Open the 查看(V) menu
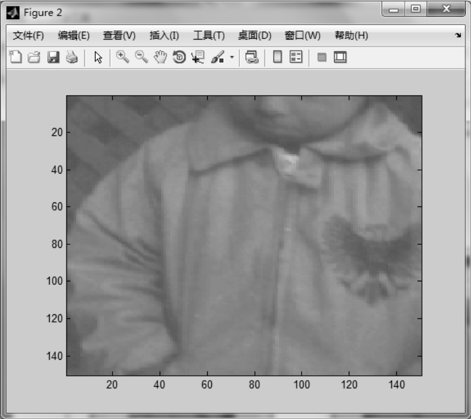The width and height of the screenshot is (471, 419). [x=119, y=35]
